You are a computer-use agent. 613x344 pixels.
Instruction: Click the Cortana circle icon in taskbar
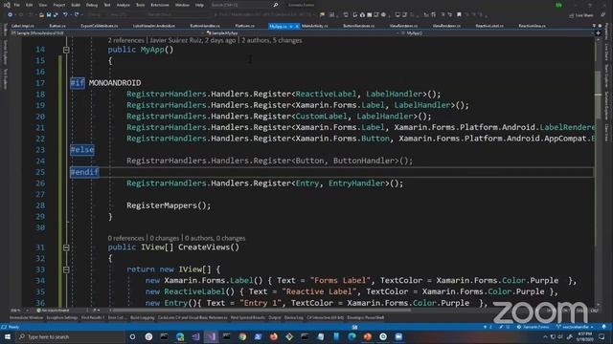click(132, 336)
